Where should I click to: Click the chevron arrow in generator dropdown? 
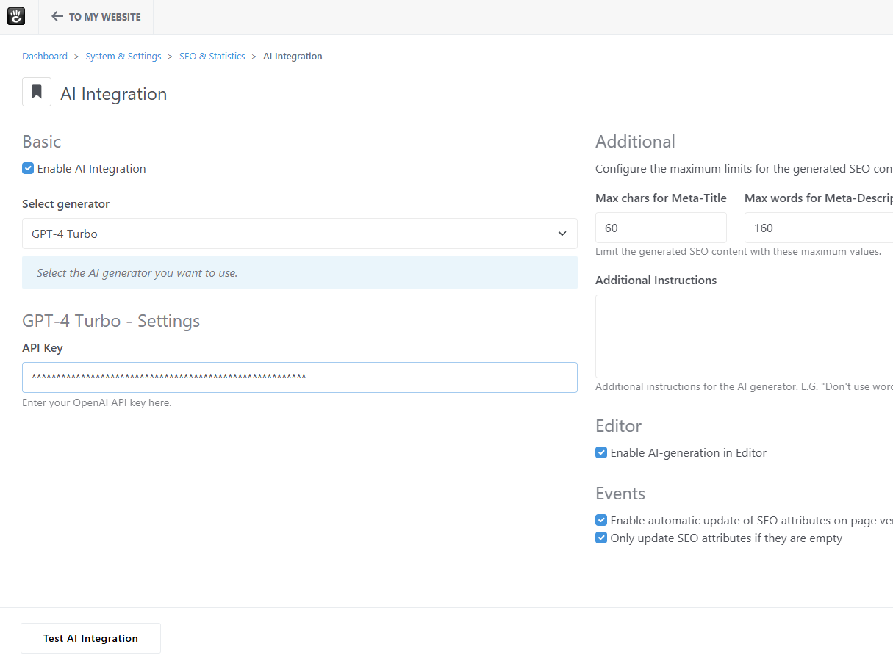click(x=562, y=234)
